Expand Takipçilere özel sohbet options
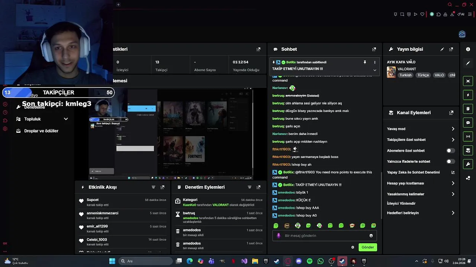 pos(453,140)
